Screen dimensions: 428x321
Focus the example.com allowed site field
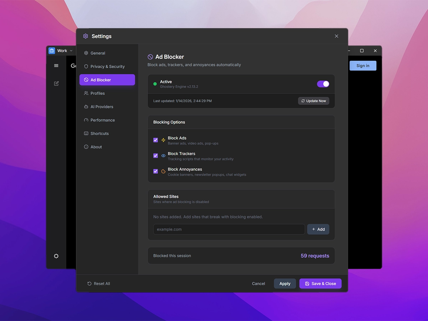click(x=229, y=229)
